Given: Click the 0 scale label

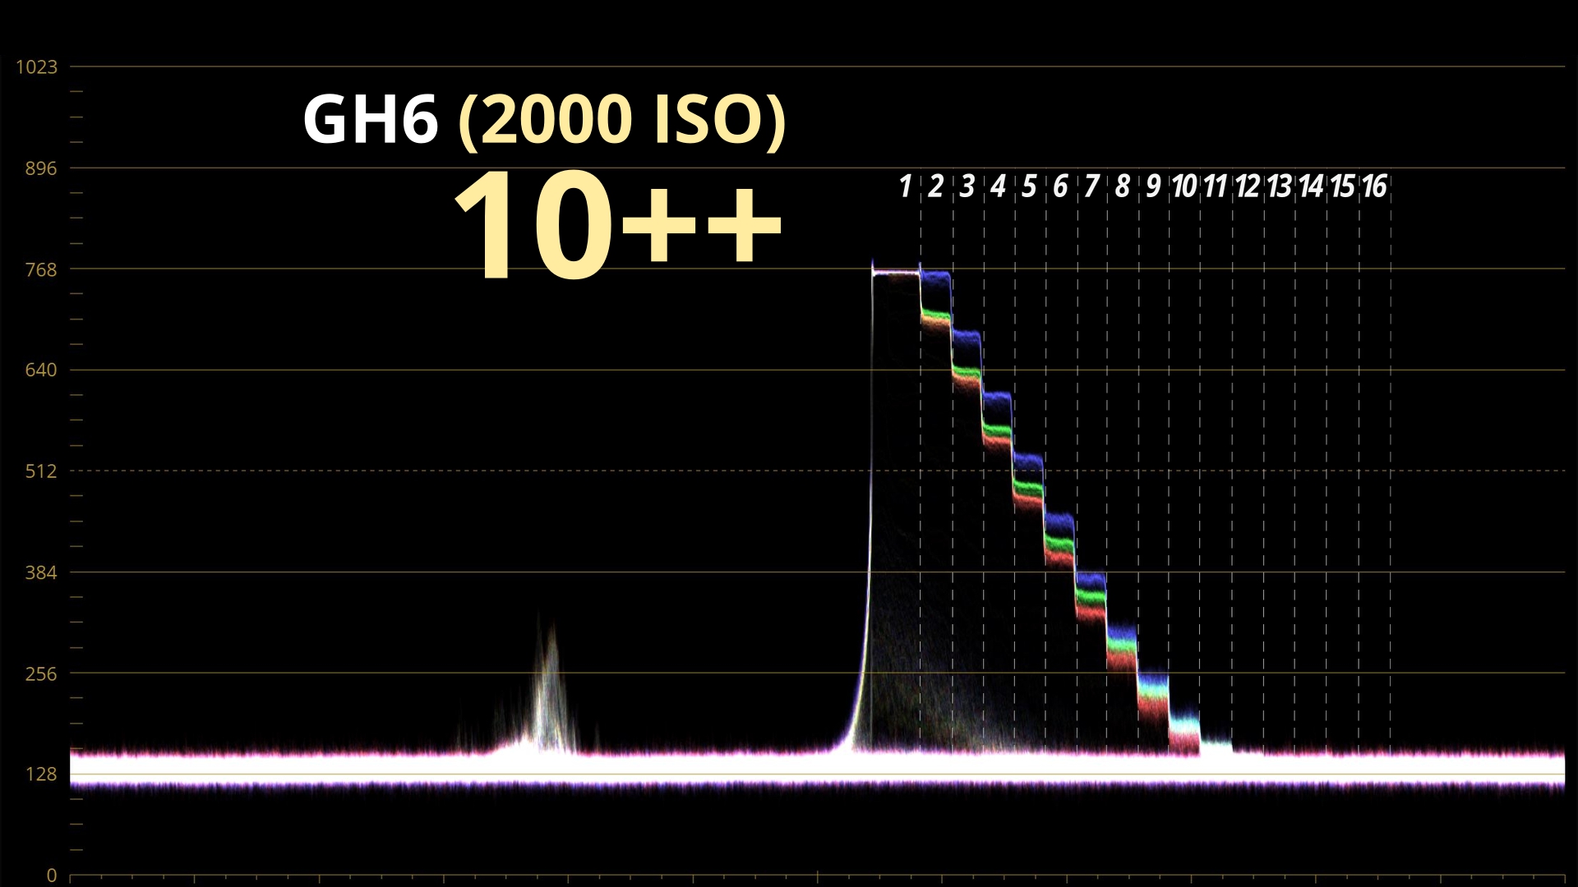Looking at the screenshot, I should [51, 876].
